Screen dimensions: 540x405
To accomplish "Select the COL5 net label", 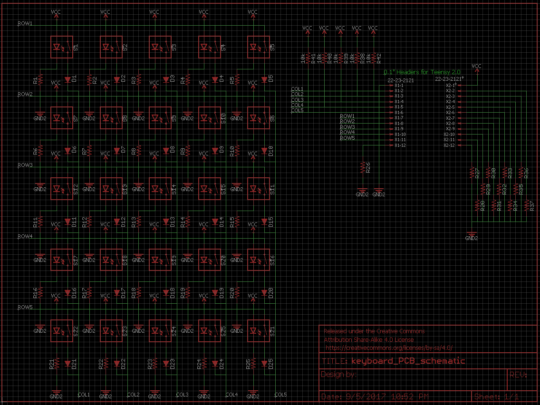I will click(281, 395).
